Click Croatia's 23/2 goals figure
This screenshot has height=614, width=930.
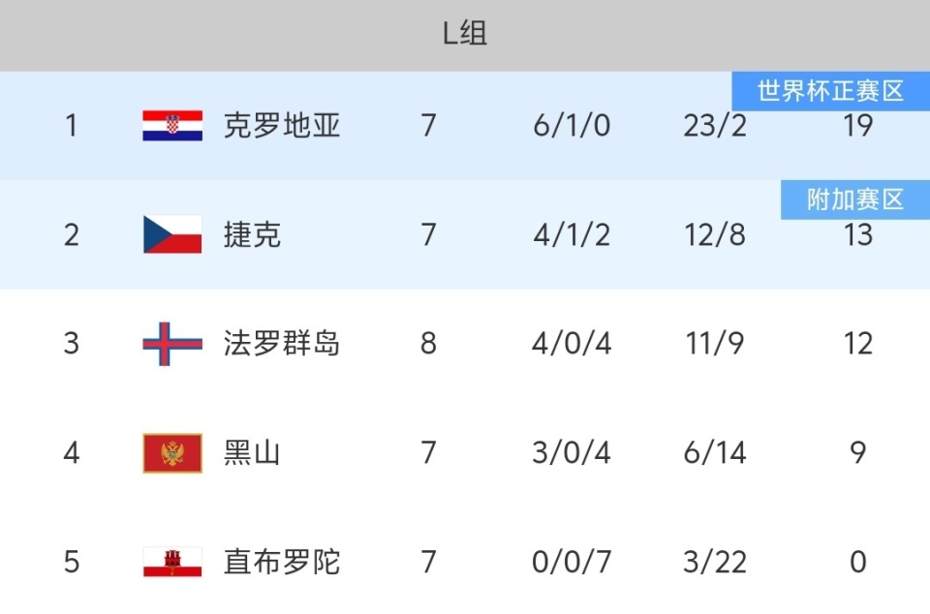point(715,126)
